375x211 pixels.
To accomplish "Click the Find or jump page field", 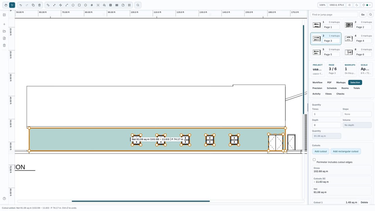I will 334,15.
